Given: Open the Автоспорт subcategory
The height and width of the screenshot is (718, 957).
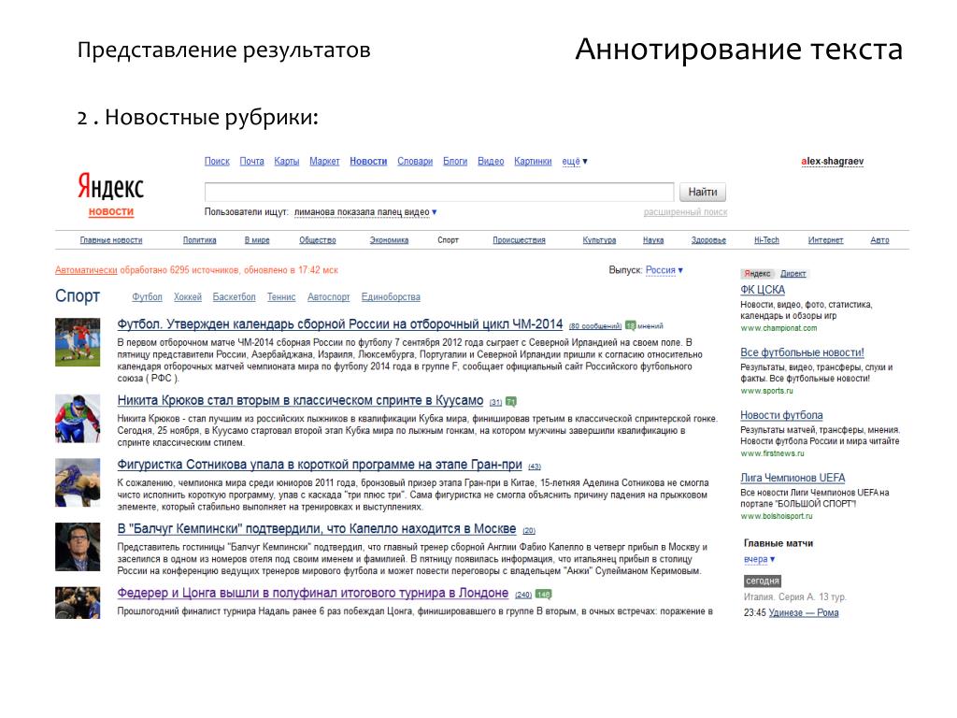Looking at the screenshot, I should 328,296.
